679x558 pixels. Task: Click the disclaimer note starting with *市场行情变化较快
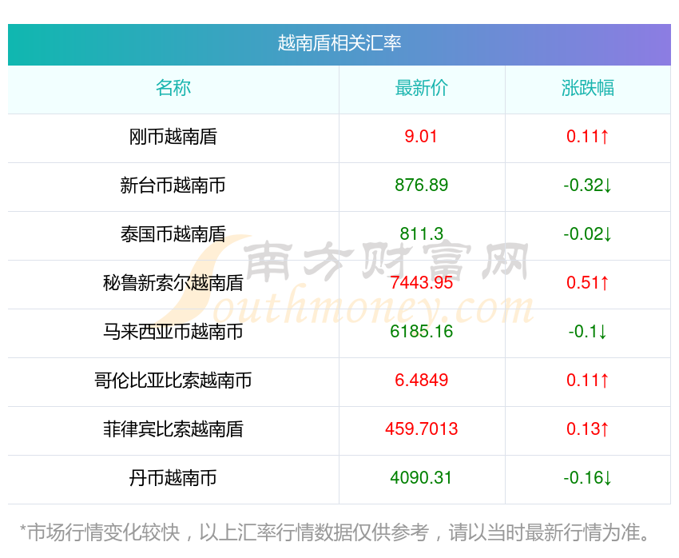coord(334,532)
